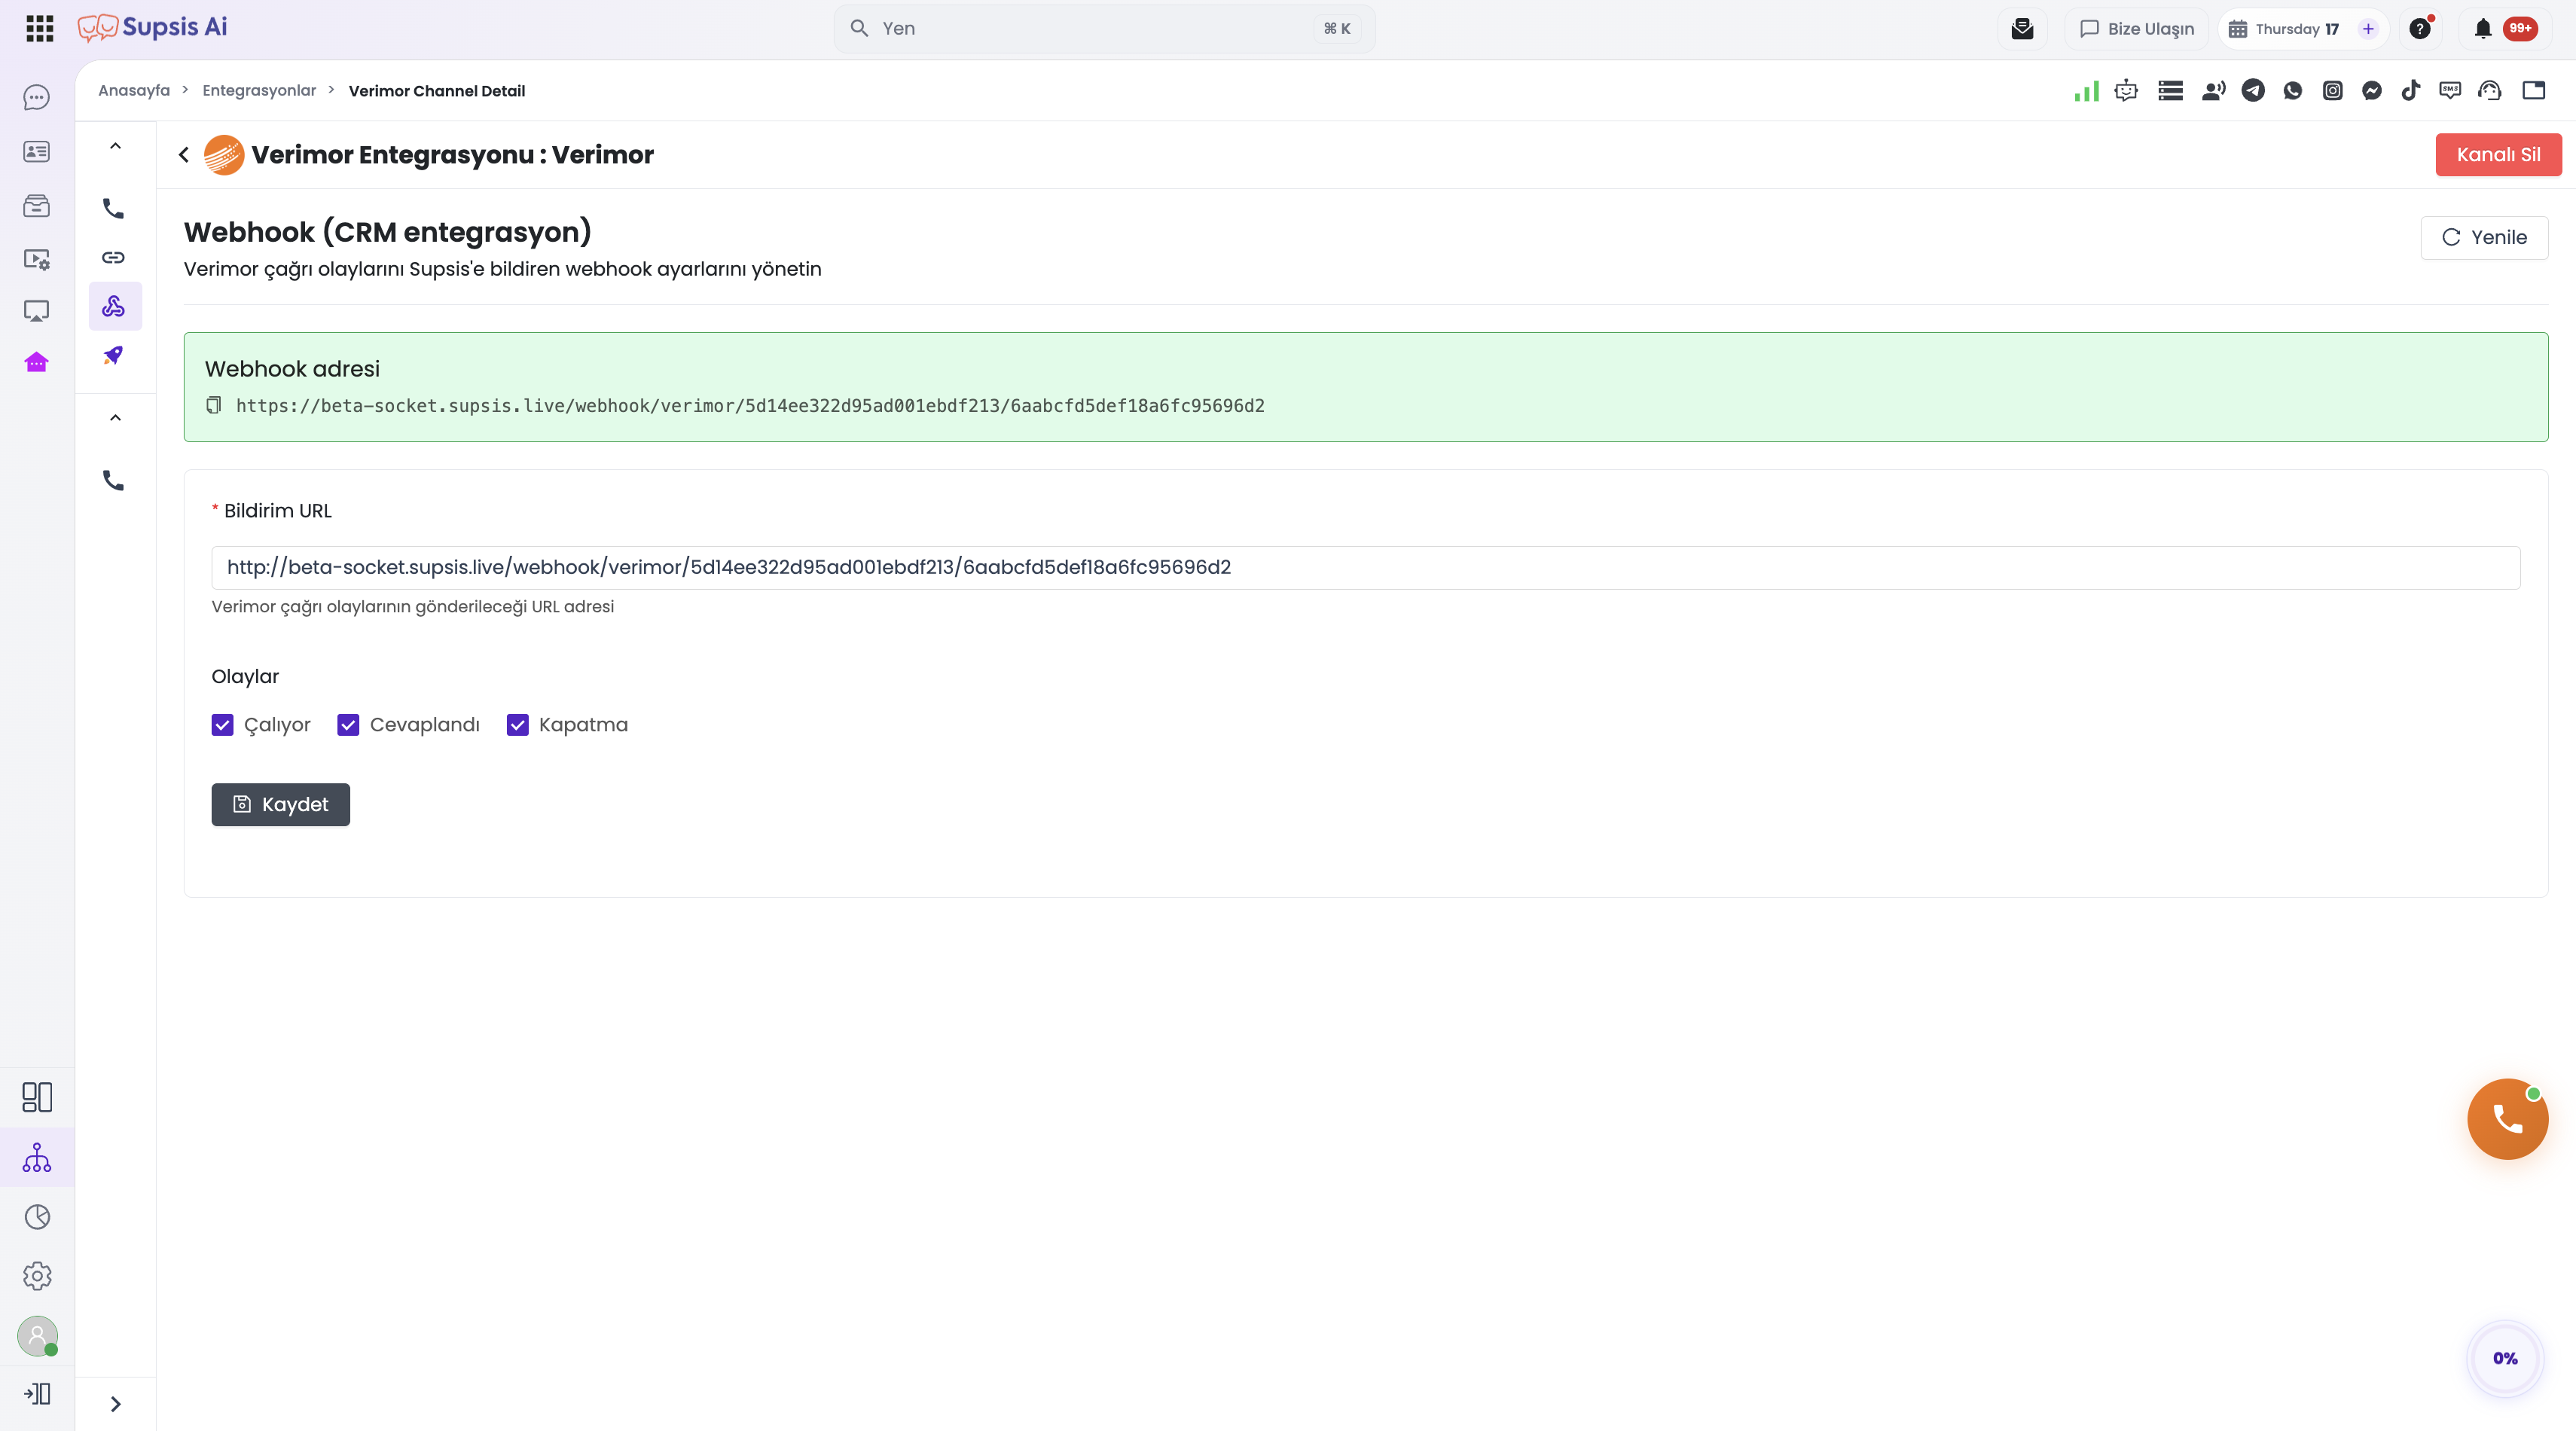Open the help question mark icon
This screenshot has height=1431, width=2576.
coord(2420,29)
